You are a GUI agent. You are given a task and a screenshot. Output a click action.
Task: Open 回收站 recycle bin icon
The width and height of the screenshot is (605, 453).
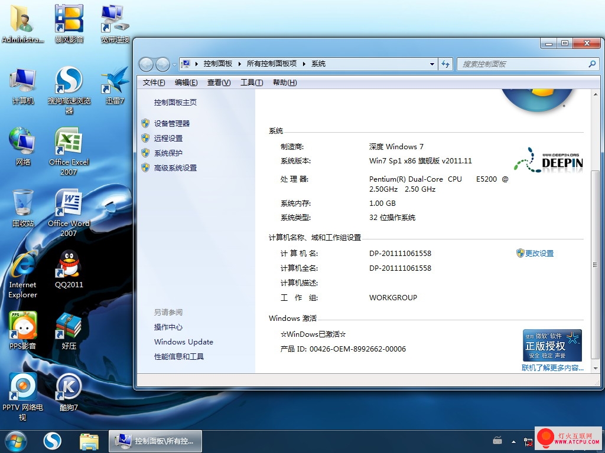(22, 208)
